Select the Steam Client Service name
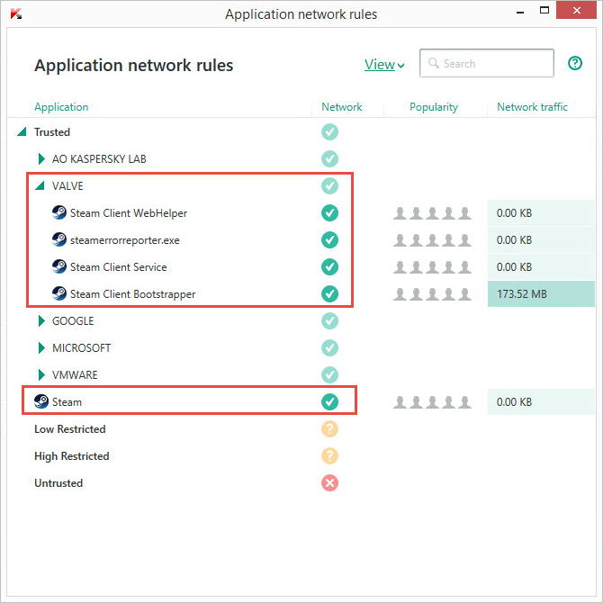The height and width of the screenshot is (603, 603). [x=119, y=267]
